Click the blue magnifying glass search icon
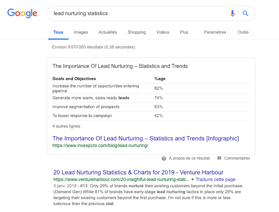The image size is (279, 212). [246, 13]
